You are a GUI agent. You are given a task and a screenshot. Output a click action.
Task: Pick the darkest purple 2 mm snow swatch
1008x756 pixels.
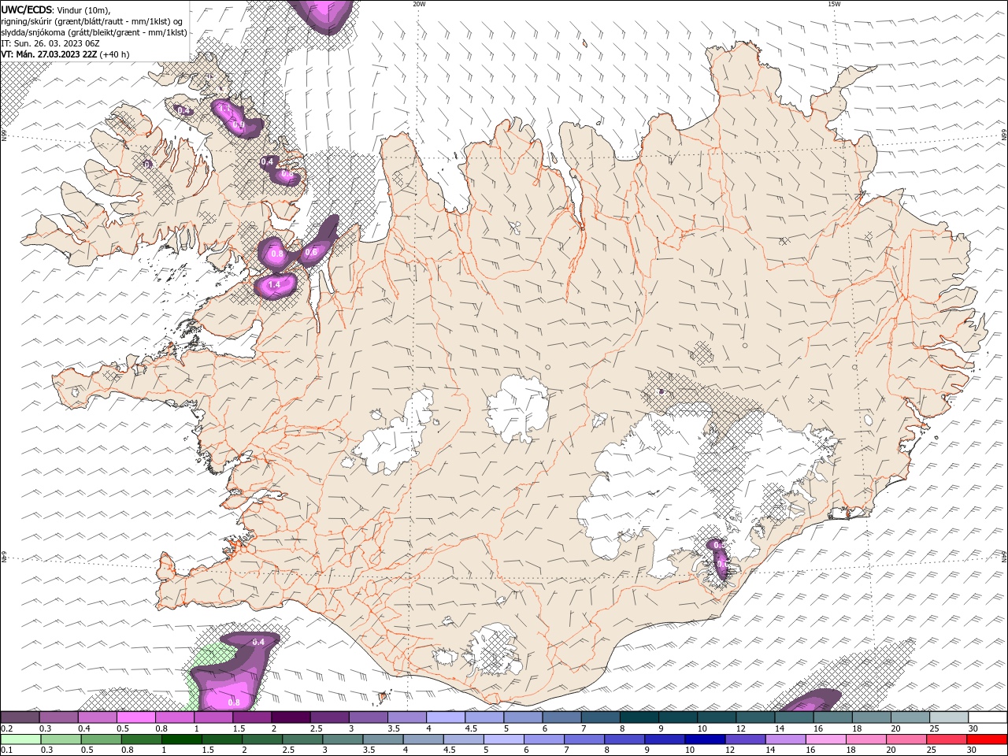point(291,717)
